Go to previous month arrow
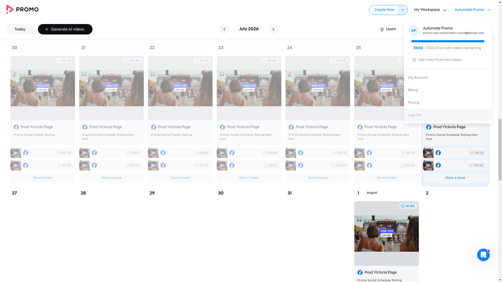The image size is (502, 282). tap(224, 29)
